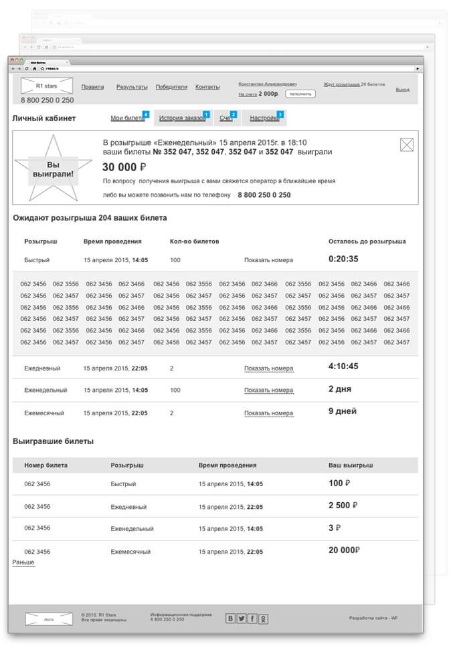
Task: Click the footer logo placeholder
Action: (x=49, y=619)
